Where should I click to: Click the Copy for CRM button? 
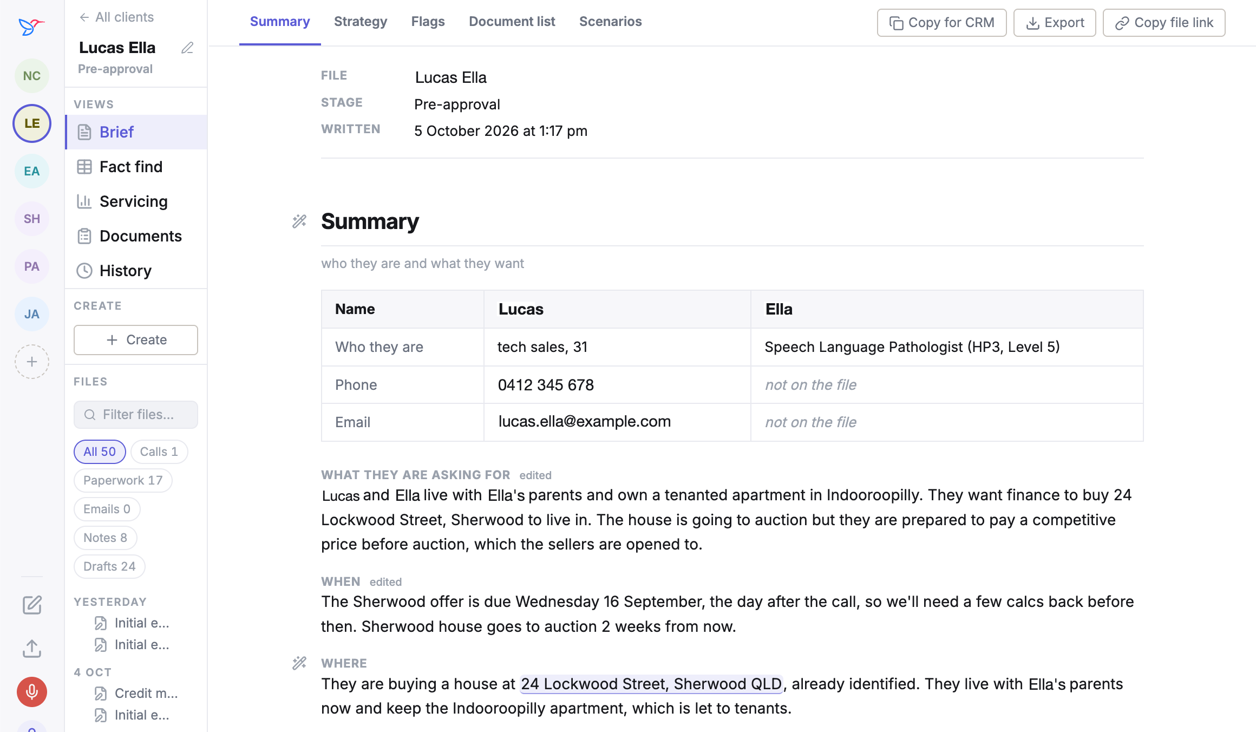942,23
